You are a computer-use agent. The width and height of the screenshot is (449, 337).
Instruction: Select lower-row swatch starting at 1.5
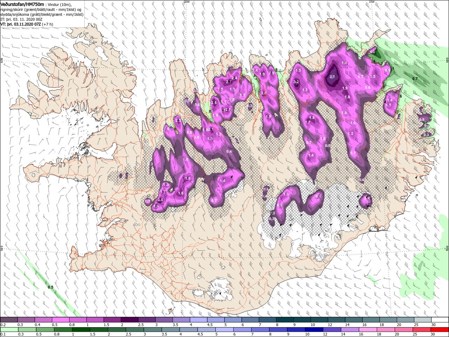(x=99, y=330)
